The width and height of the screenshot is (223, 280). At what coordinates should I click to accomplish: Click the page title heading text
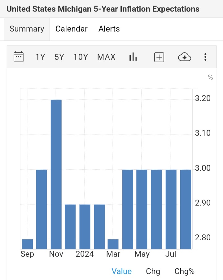pos(103,9)
